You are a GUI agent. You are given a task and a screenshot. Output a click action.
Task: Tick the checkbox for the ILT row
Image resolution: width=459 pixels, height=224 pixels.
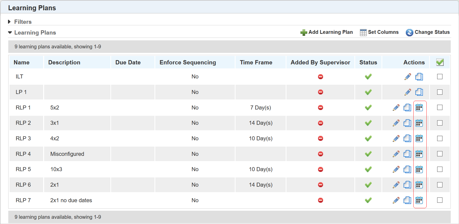(440, 77)
